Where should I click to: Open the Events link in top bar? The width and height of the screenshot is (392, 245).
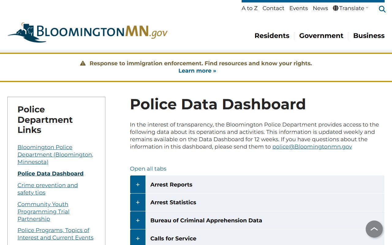[x=299, y=8]
